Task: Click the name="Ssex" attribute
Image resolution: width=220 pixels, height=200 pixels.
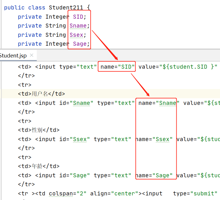Action: coord(154,139)
